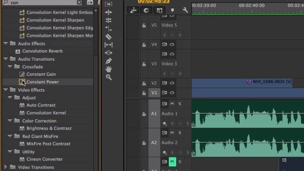Image resolution: width=304 pixels, height=171 pixels.
Task: Add keyframe on Audio 1 track
Action: 165,123
